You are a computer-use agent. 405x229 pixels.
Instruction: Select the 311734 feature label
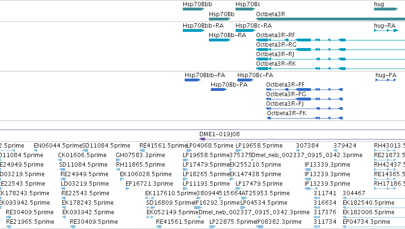point(325,222)
